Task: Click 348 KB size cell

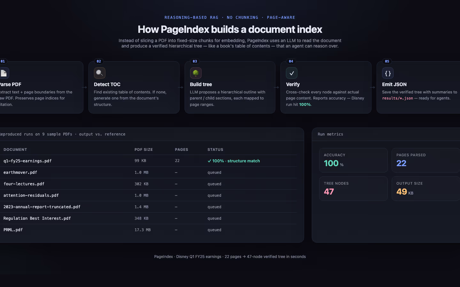Action: tap(142, 218)
